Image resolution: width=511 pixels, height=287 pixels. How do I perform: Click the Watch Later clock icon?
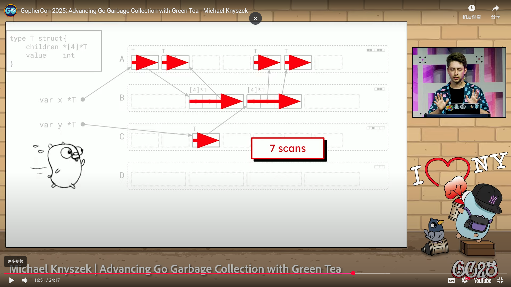coord(471,8)
